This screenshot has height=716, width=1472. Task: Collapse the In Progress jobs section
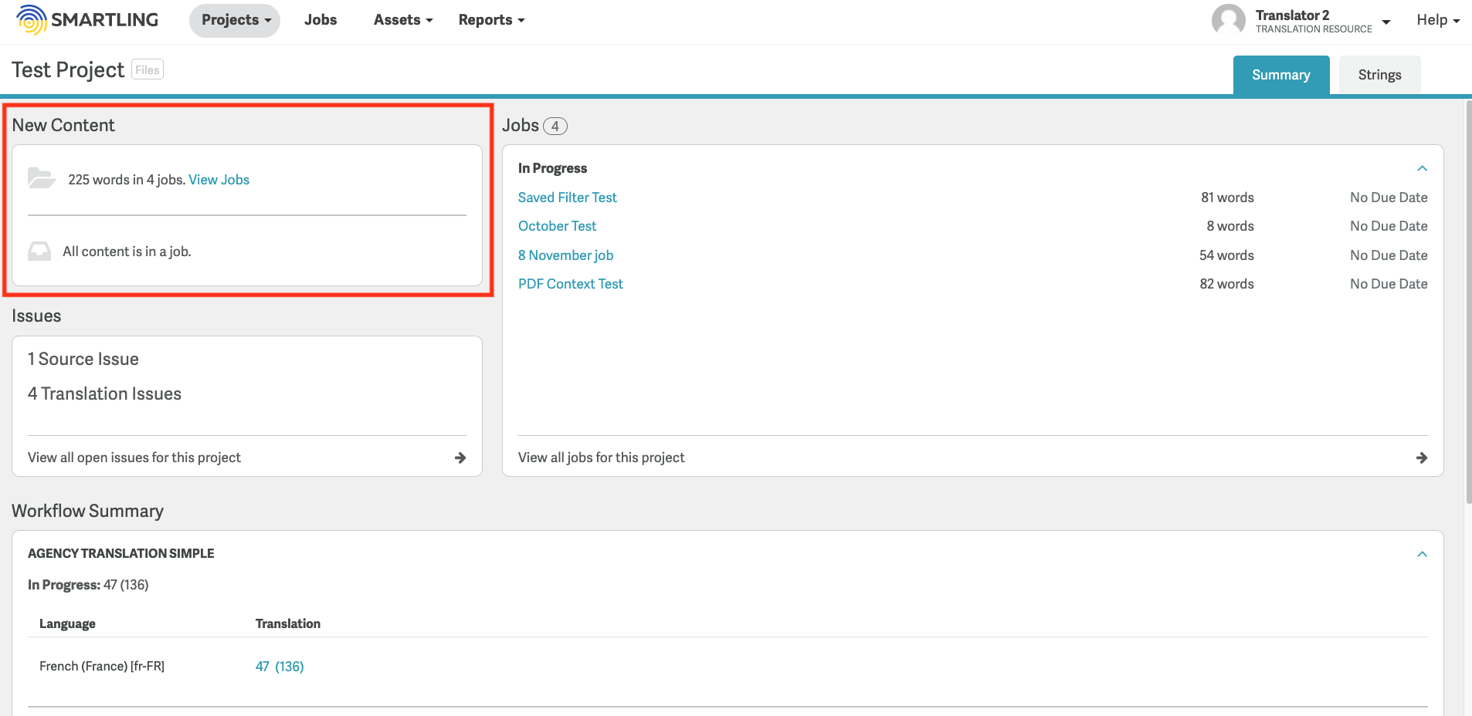tap(1422, 168)
